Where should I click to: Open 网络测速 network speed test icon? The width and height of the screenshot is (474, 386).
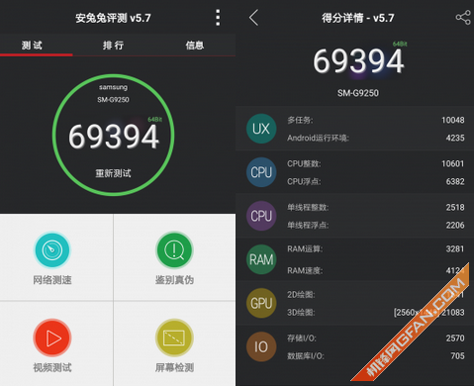[x=52, y=250]
